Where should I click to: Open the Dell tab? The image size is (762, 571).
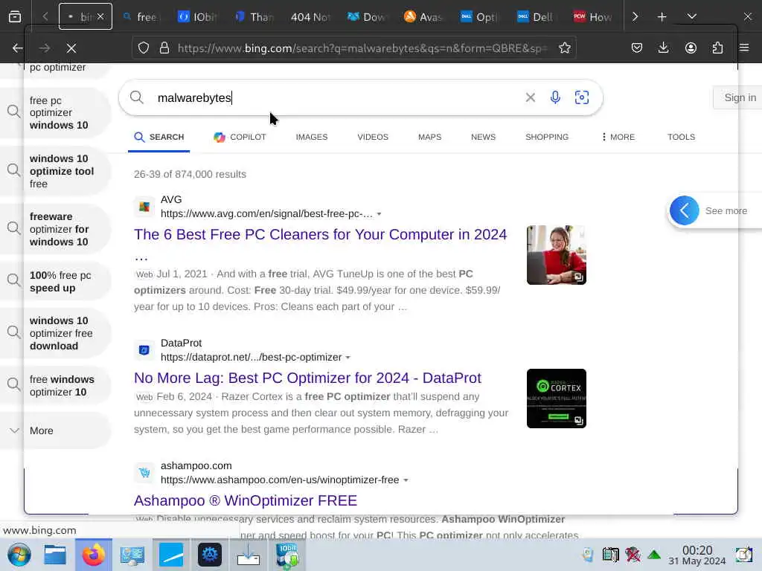pyautogui.click(x=536, y=16)
